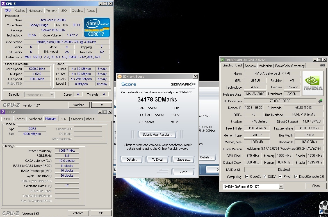The height and width of the screenshot is (217, 328).
Task: Open the PowerColor Giveaway tab in GPU-Z
Action: 290,66
